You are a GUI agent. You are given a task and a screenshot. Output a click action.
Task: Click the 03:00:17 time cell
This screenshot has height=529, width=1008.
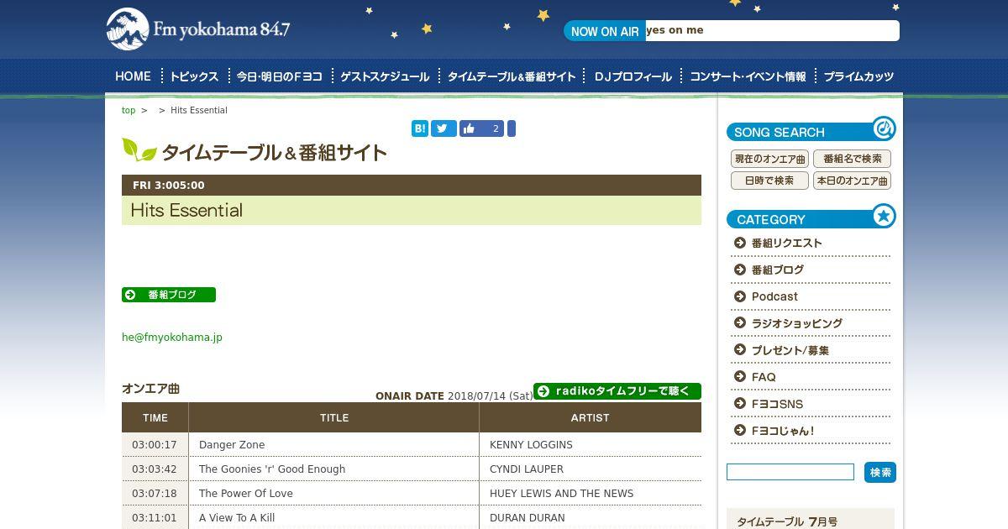tap(155, 445)
